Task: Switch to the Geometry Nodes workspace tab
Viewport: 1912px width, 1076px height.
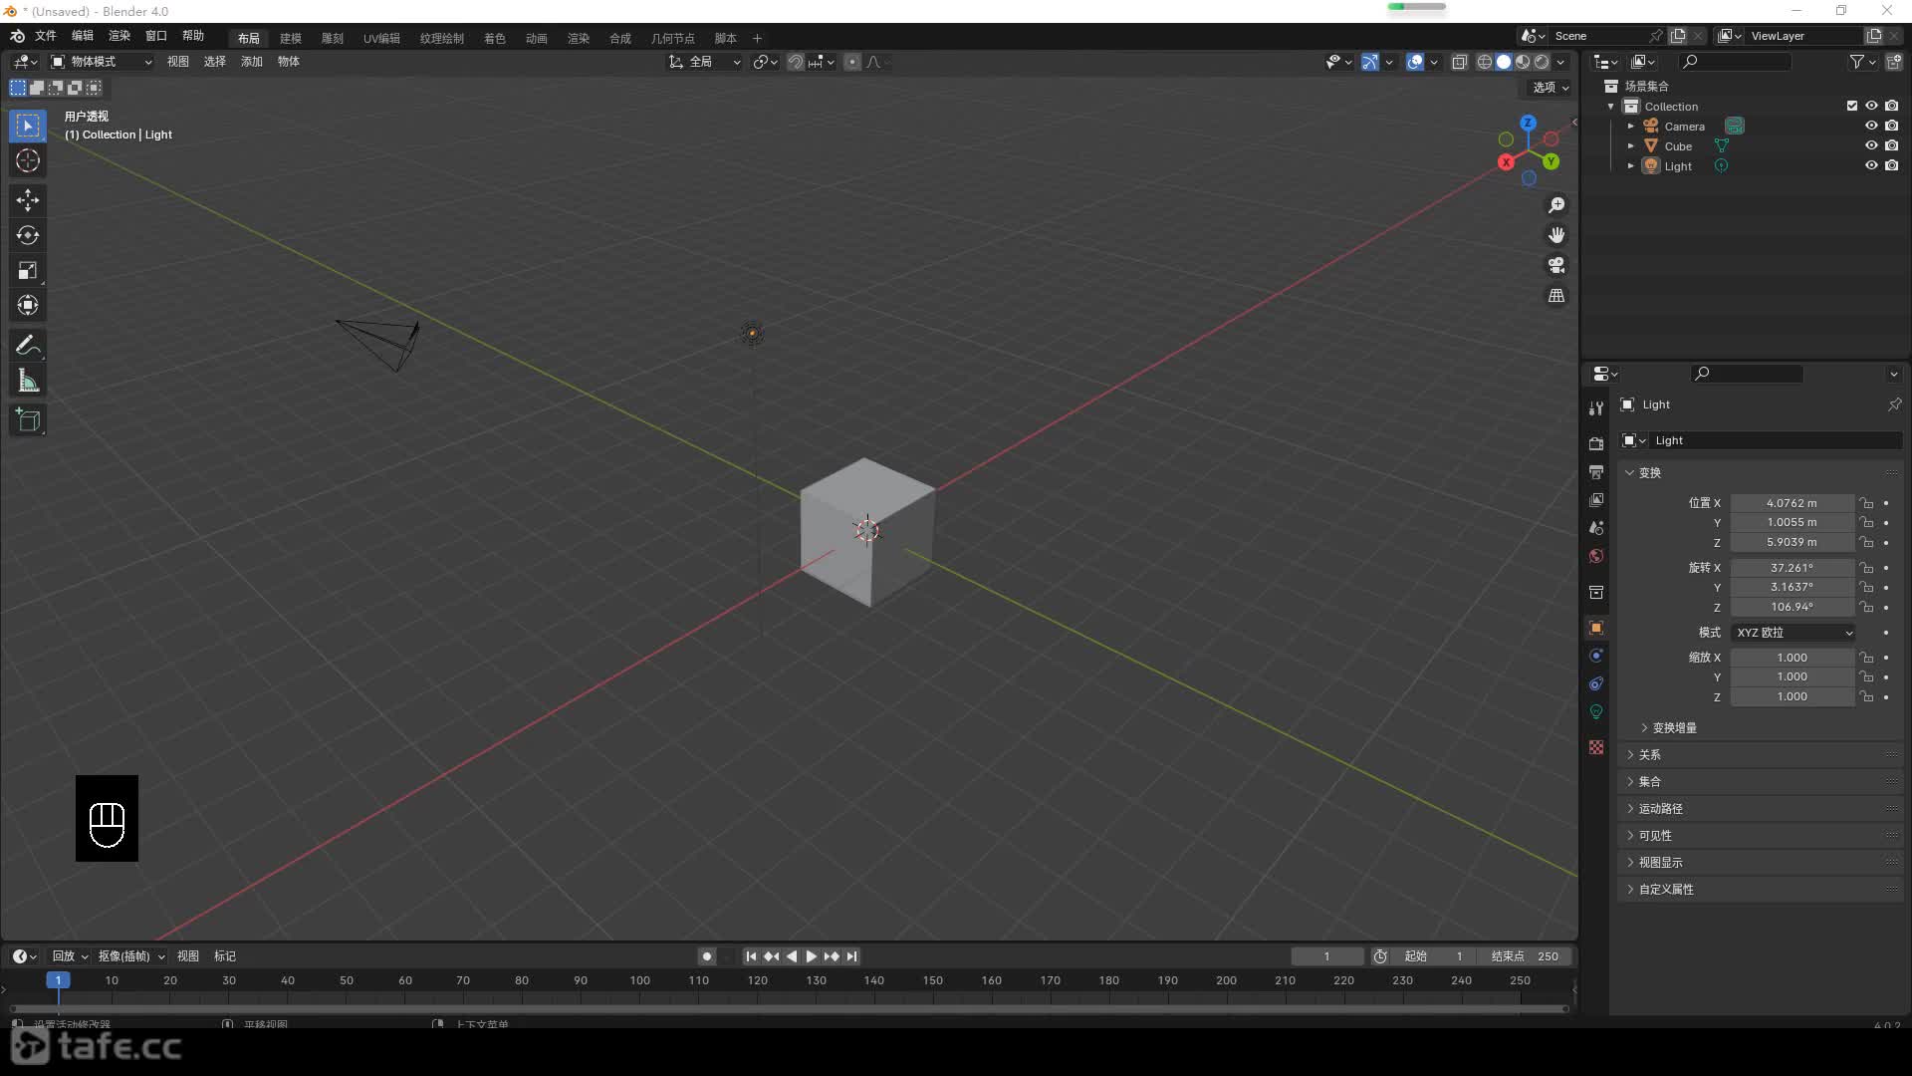Action: coord(673,38)
